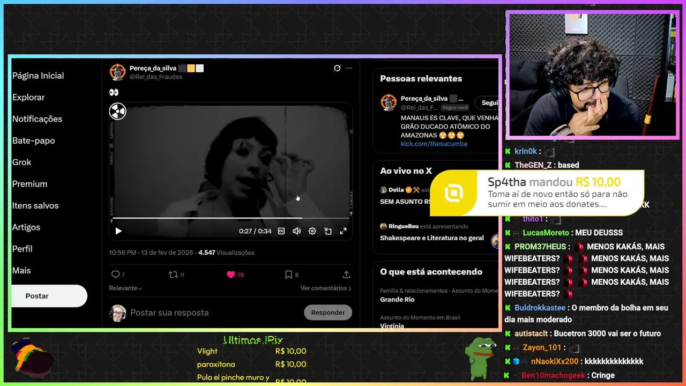Open the Explorar page
Image resolution: width=686 pixels, height=386 pixels.
(x=28, y=97)
